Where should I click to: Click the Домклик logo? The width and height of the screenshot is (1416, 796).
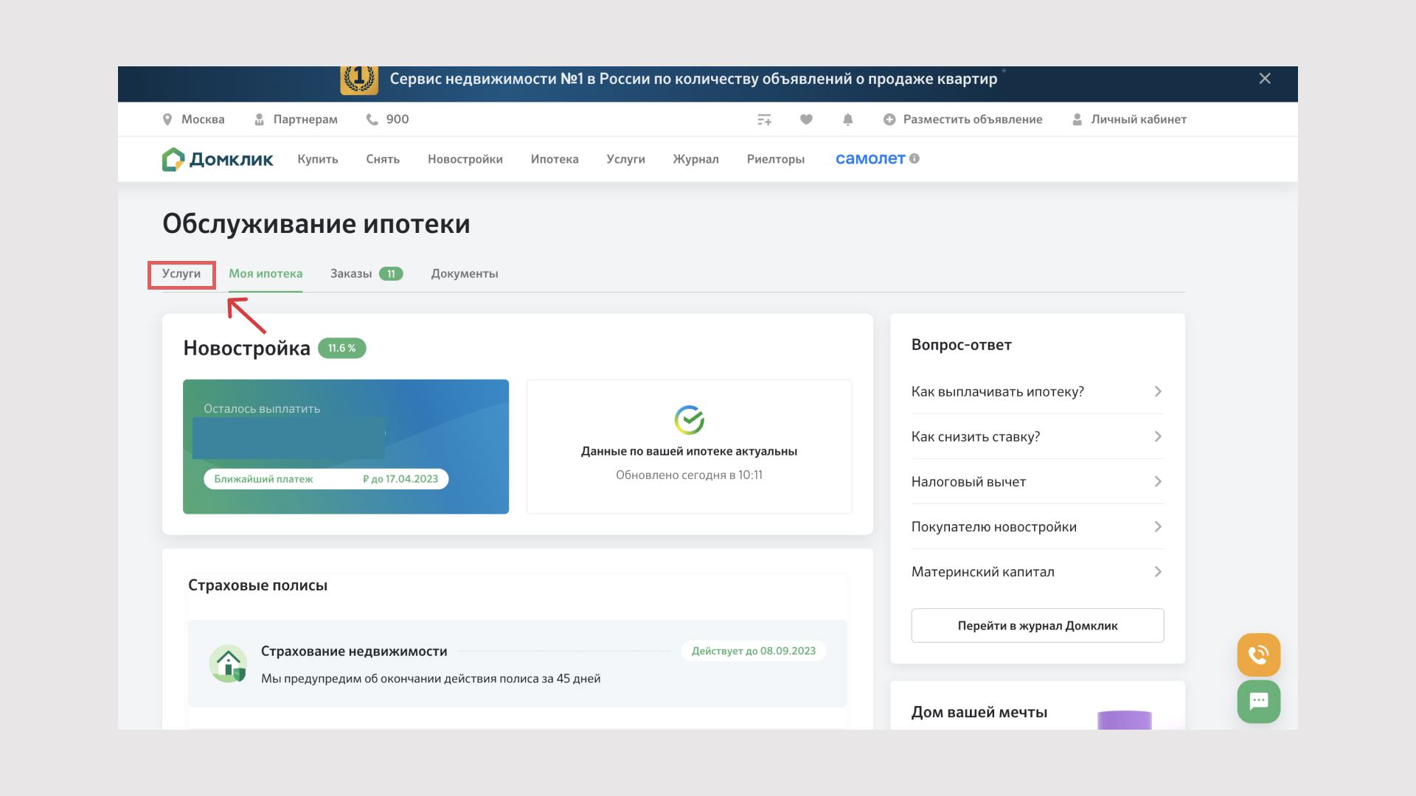coord(218,159)
